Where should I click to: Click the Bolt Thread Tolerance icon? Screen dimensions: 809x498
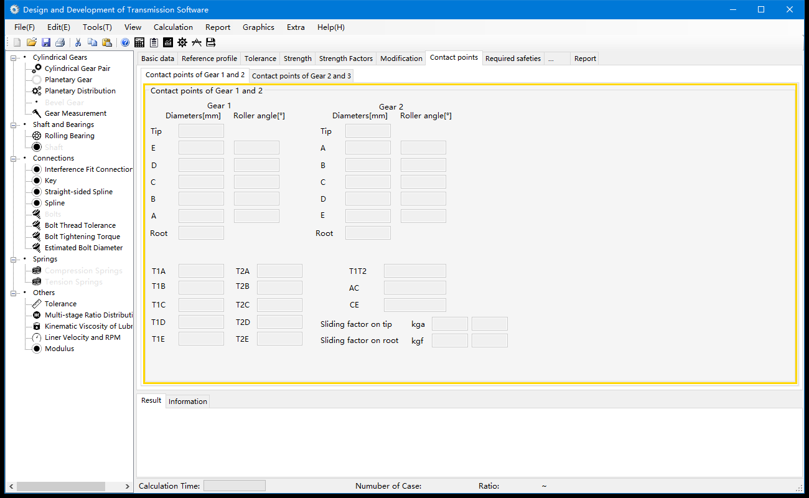[37, 225]
